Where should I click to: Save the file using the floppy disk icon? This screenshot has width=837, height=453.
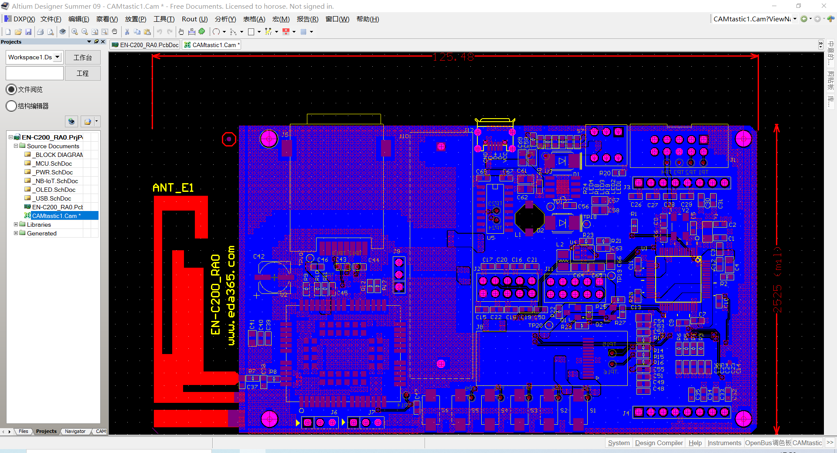click(28, 32)
